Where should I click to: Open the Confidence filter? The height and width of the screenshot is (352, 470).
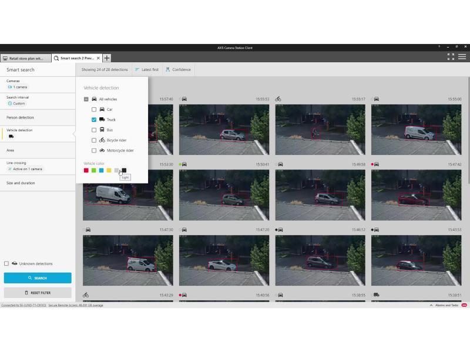click(178, 70)
